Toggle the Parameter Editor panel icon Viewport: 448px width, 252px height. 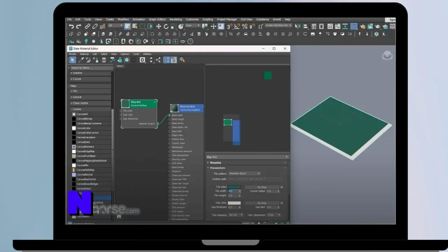click(x=174, y=60)
